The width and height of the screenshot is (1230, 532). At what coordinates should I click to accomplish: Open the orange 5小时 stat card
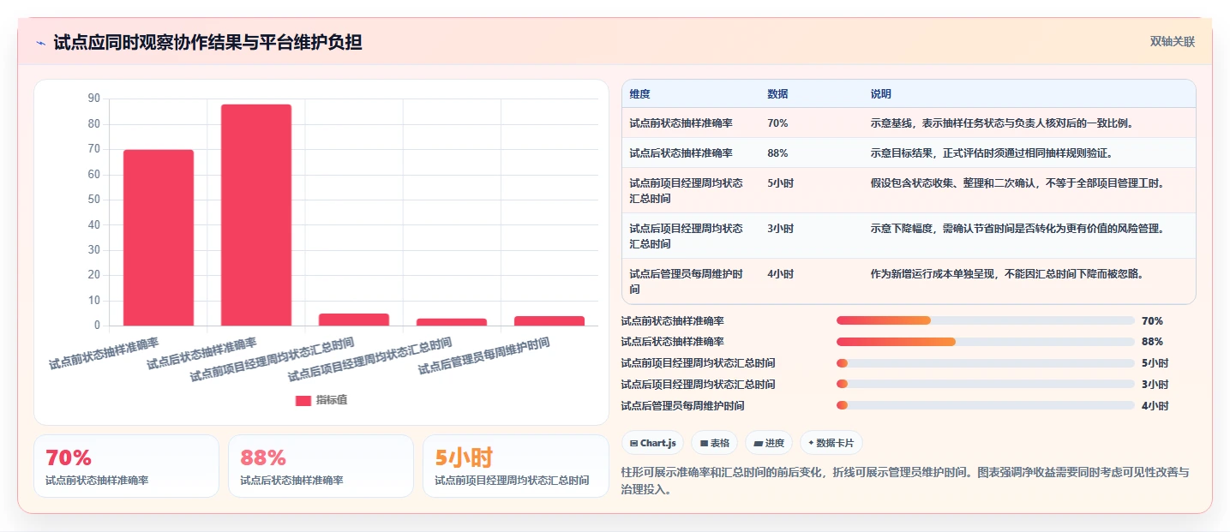pos(516,466)
